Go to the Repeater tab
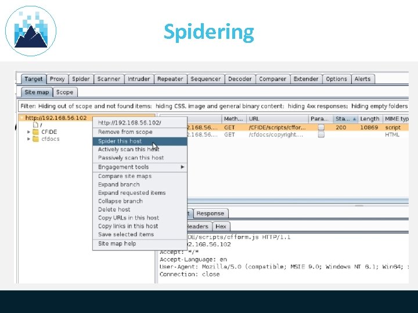The width and height of the screenshot is (418, 313). pos(170,79)
